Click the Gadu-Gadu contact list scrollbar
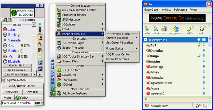The image size is (213, 110). [210, 69]
